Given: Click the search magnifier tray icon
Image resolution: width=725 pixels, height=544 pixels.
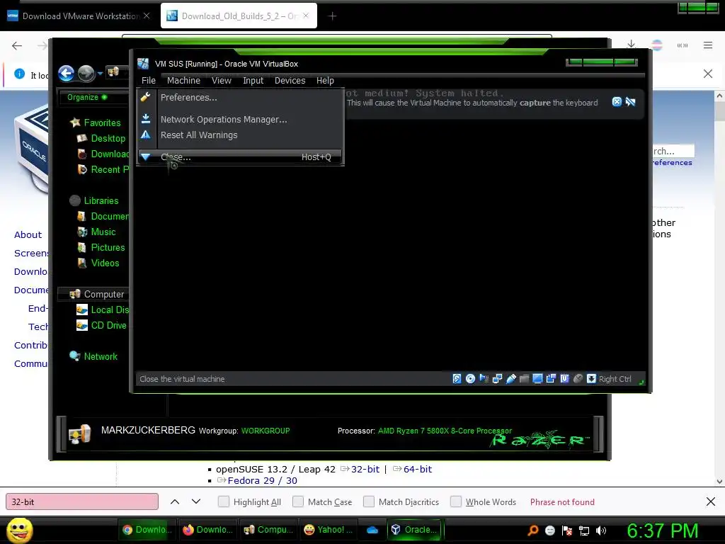Looking at the screenshot, I should [533, 531].
